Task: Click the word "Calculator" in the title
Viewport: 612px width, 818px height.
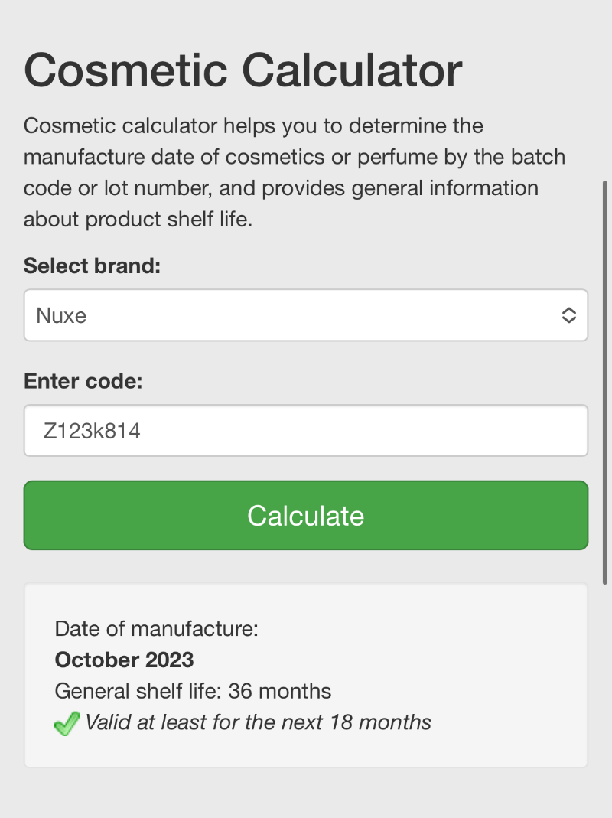Action: [352, 70]
